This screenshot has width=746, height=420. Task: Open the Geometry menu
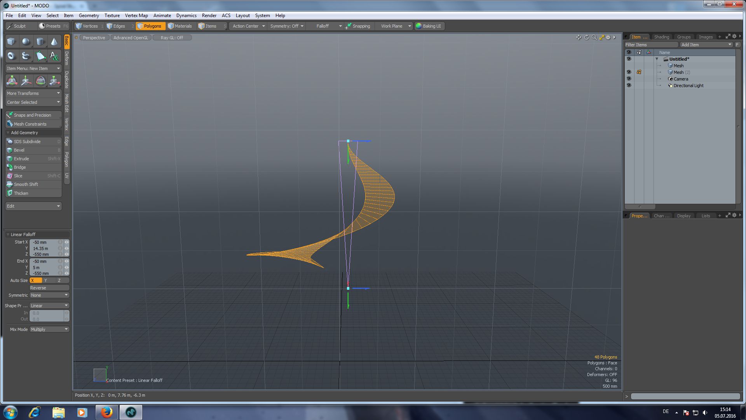(89, 16)
